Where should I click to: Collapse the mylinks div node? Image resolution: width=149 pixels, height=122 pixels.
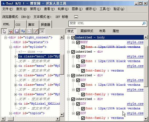pyautogui.click(x=11, y=47)
